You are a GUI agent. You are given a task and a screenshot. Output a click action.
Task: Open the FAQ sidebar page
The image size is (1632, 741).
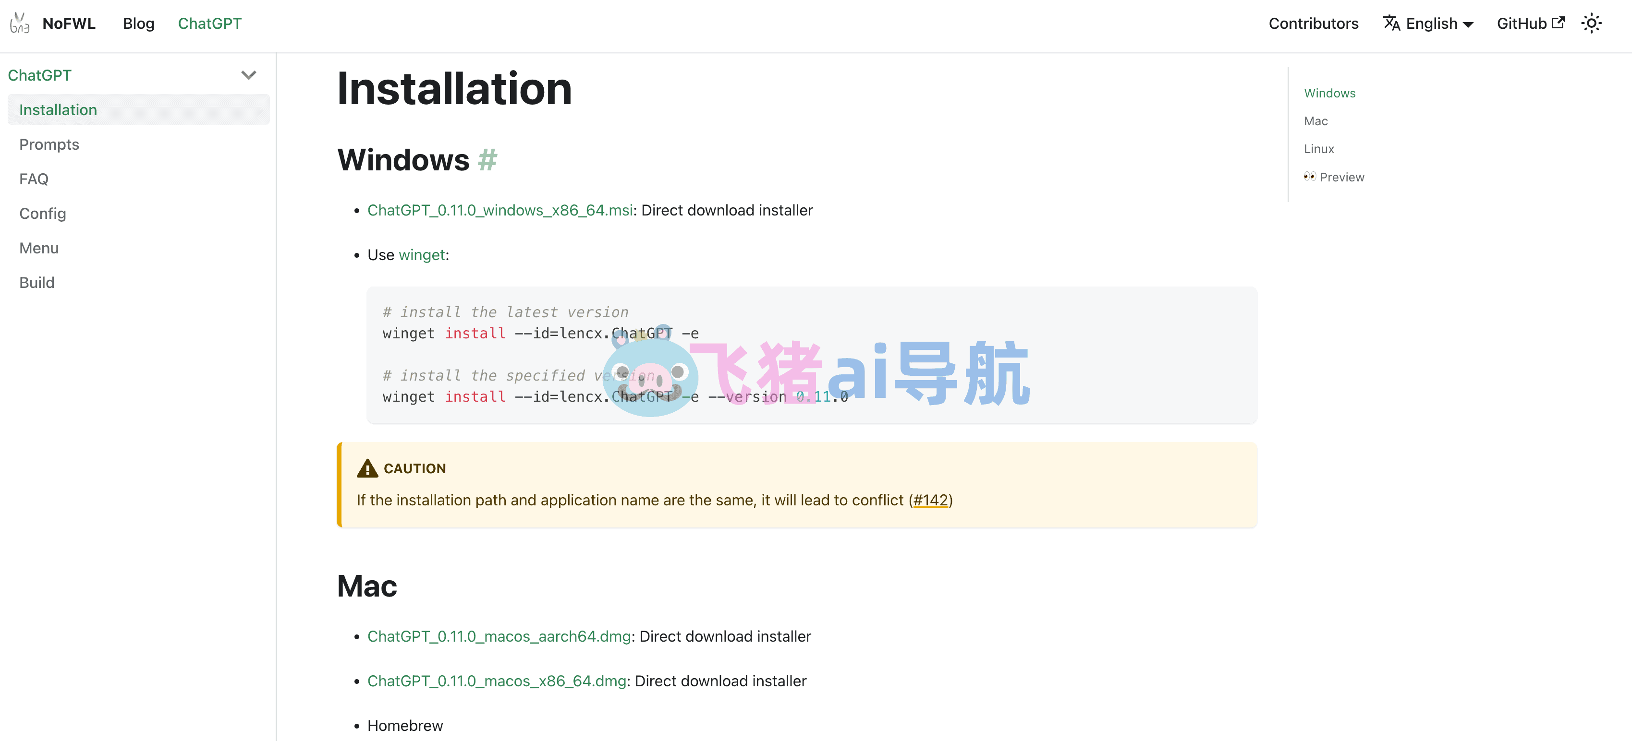coord(34,179)
